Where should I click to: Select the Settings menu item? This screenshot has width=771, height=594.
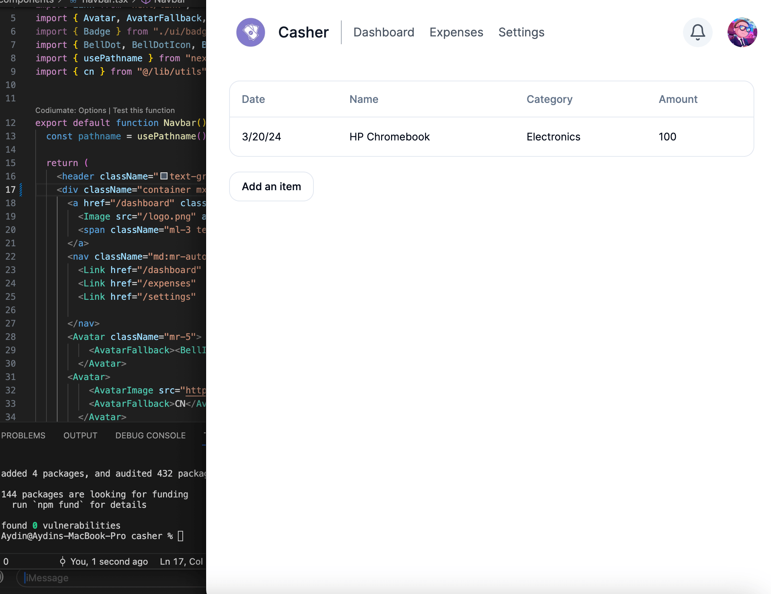[x=521, y=32]
